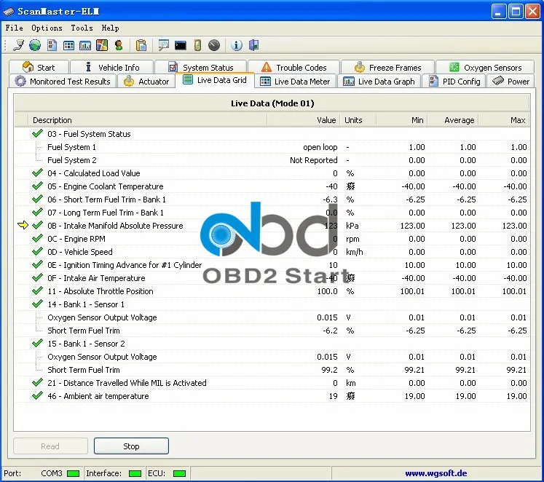Image resolution: width=544 pixels, height=482 pixels.
Task: Switch to the Trouble Codes tab
Action: [294, 67]
